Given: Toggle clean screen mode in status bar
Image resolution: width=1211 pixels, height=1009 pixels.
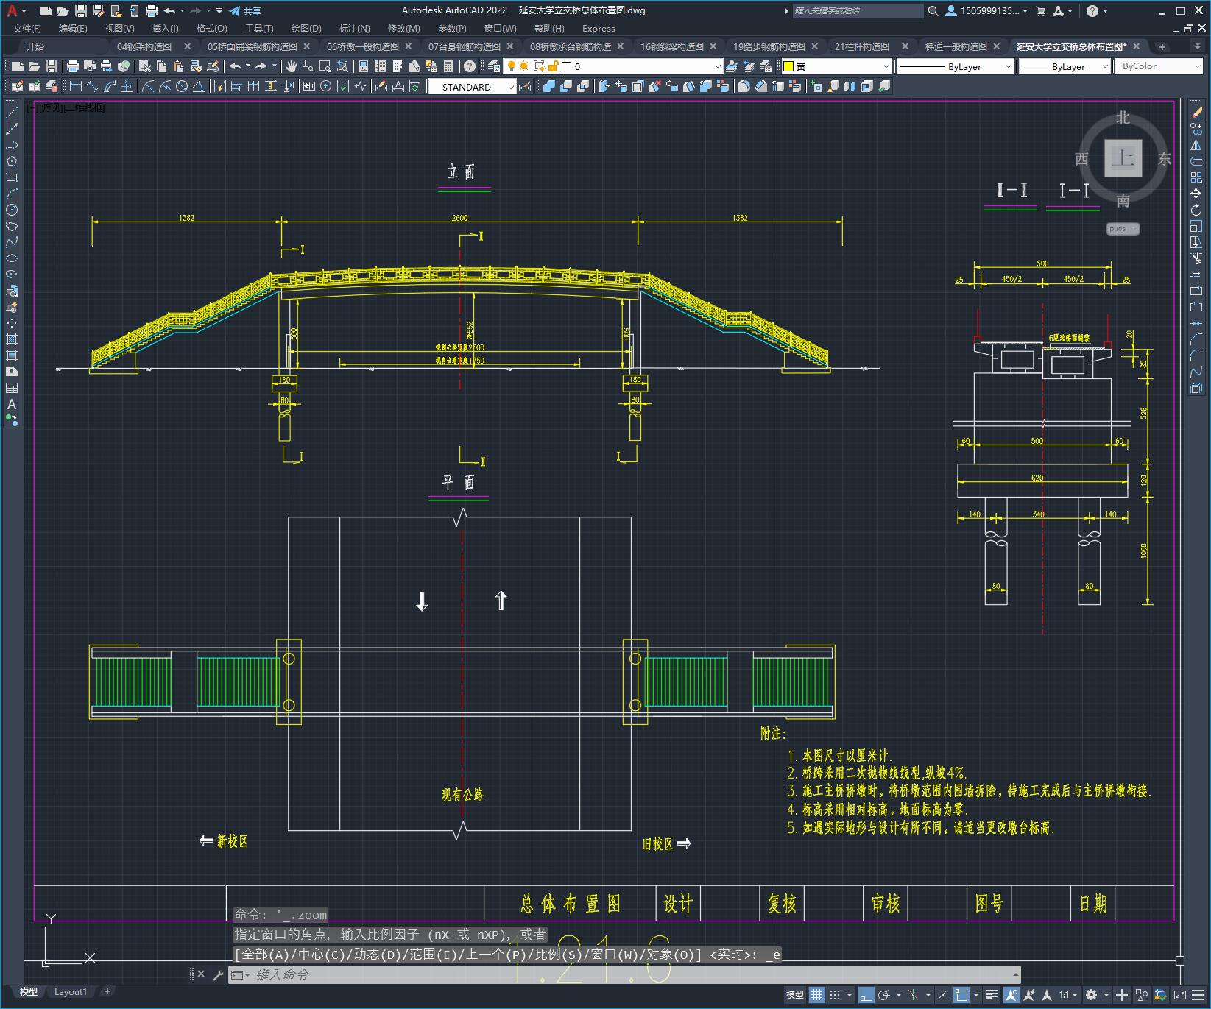Looking at the screenshot, I should tap(1179, 995).
